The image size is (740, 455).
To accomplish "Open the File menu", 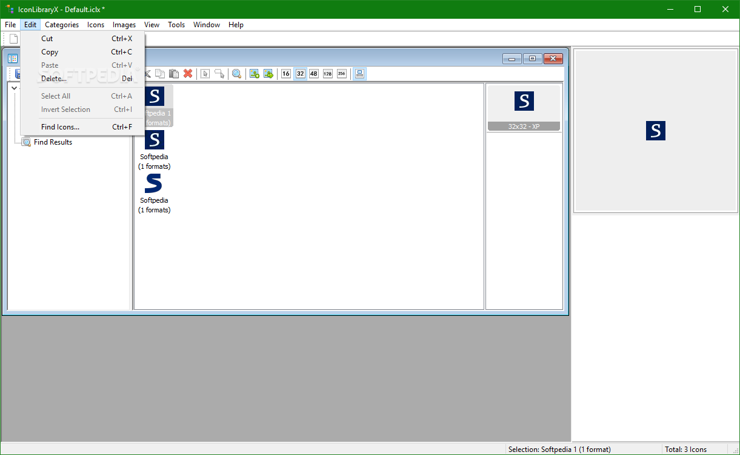I will click(x=10, y=25).
